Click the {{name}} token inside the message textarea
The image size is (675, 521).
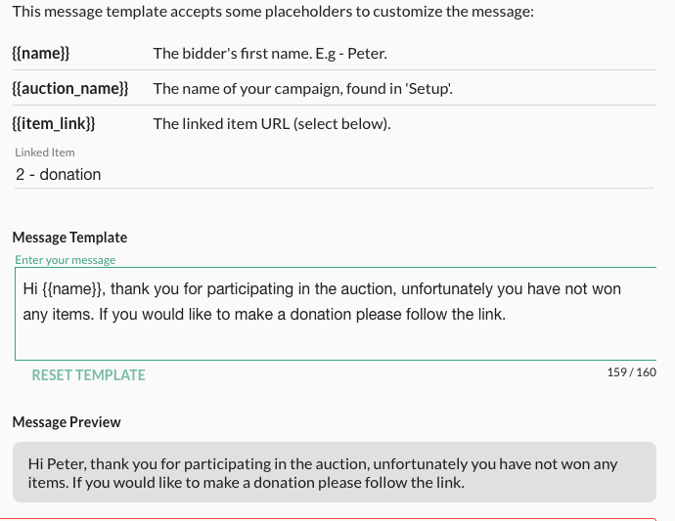(x=73, y=289)
